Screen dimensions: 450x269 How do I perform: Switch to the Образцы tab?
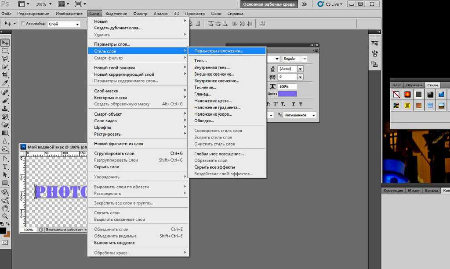pos(414,85)
